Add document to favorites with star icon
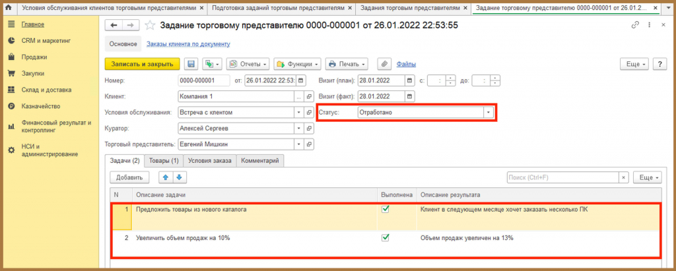This screenshot has width=676, height=271. [x=150, y=26]
